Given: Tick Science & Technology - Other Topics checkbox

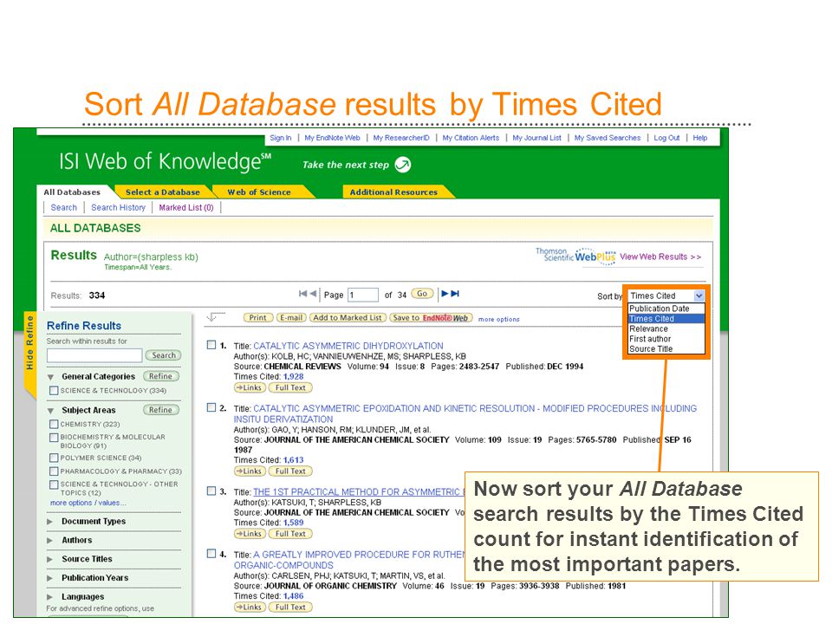Looking at the screenshot, I should [54, 484].
